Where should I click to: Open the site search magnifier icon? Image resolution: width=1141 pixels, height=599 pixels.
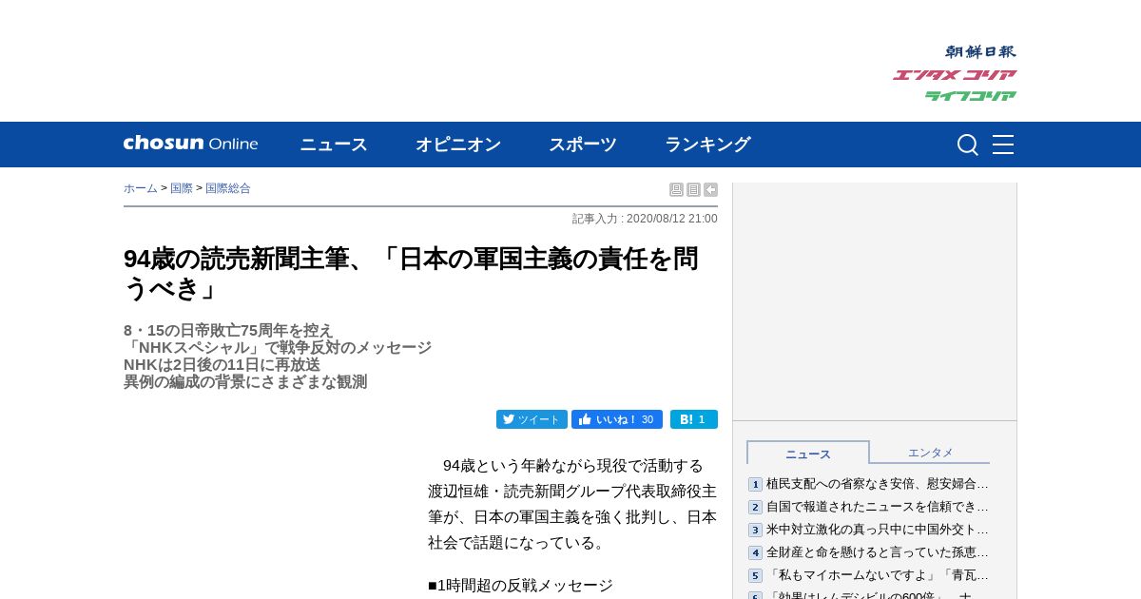pos(967,145)
